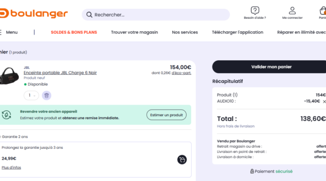This screenshot has width=326, height=181.
Task: Click the Estimer un produit button
Action: point(166,115)
